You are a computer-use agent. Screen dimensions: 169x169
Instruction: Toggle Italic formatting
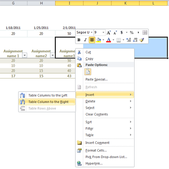85,40
